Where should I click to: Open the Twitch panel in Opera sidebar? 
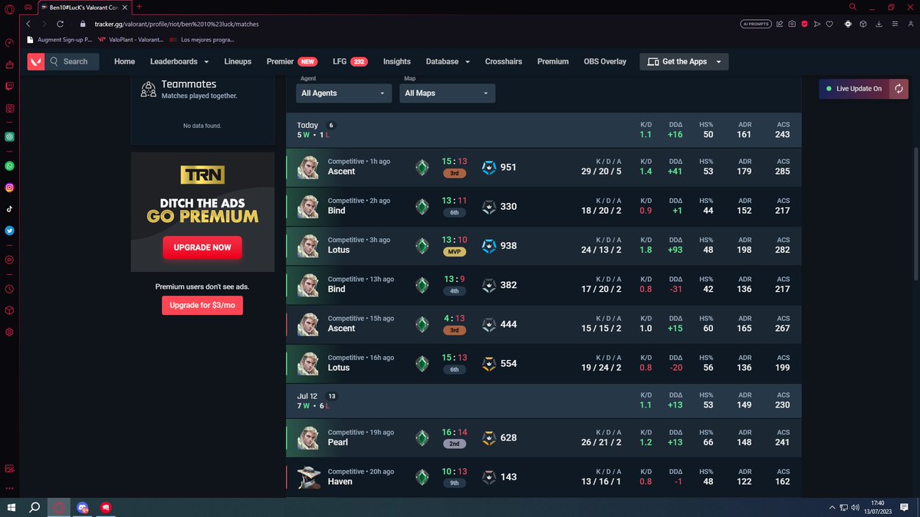(x=9, y=87)
